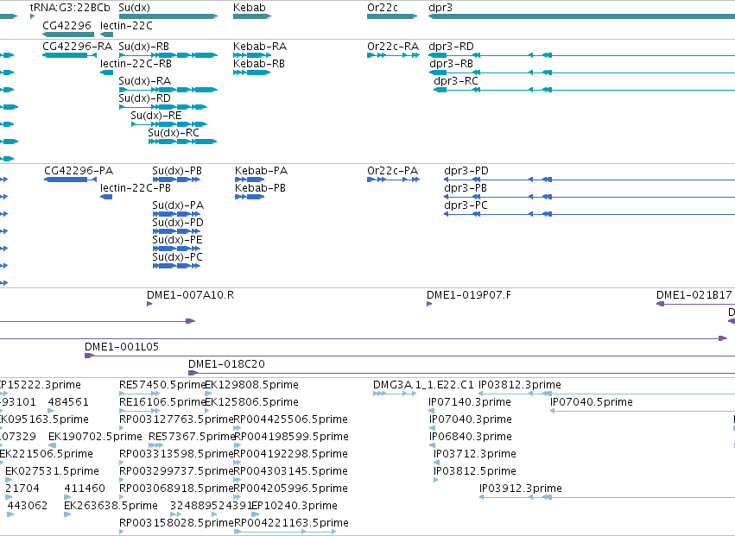Select EST RP003127763.5prime
The width and height of the screenshot is (735, 536).
(x=176, y=419)
